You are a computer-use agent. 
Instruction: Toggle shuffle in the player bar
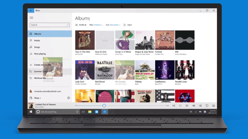(x=200, y=106)
